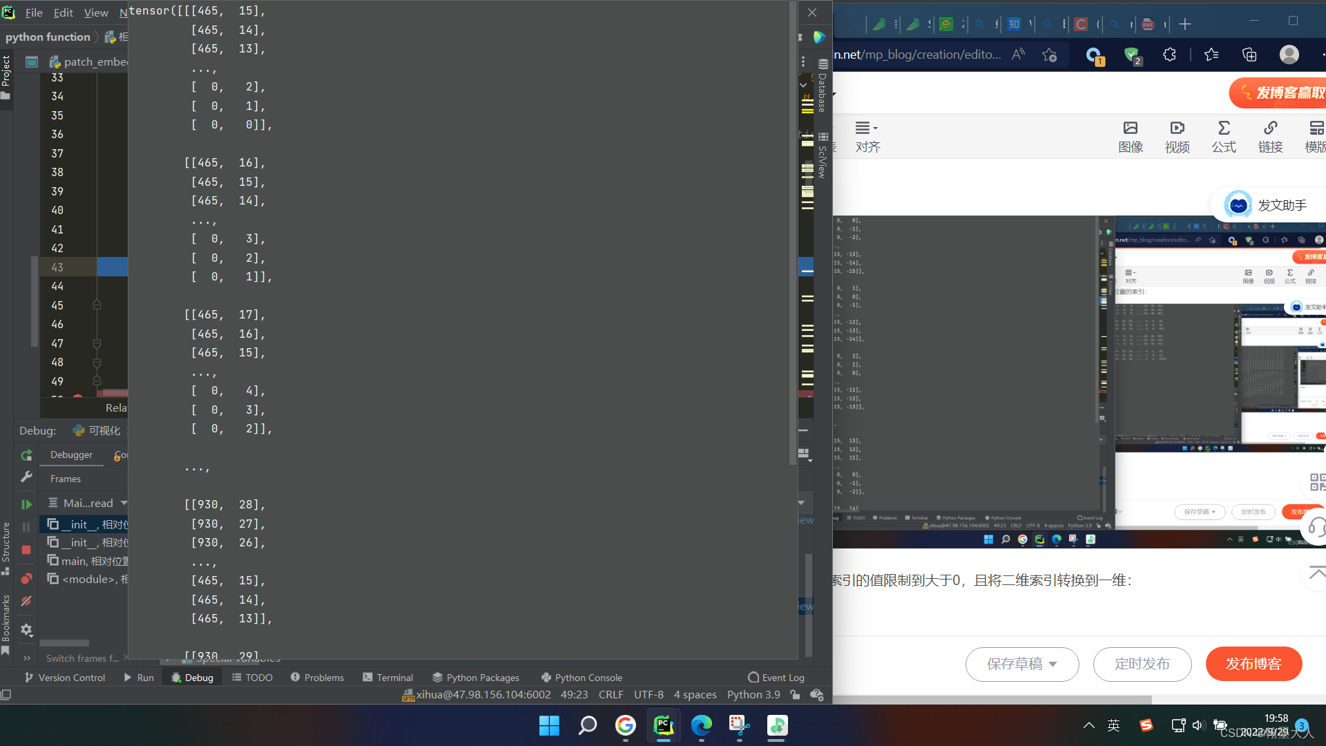Stop the debug session with the red square
Screen dimensions: 1326x746
tap(26, 550)
